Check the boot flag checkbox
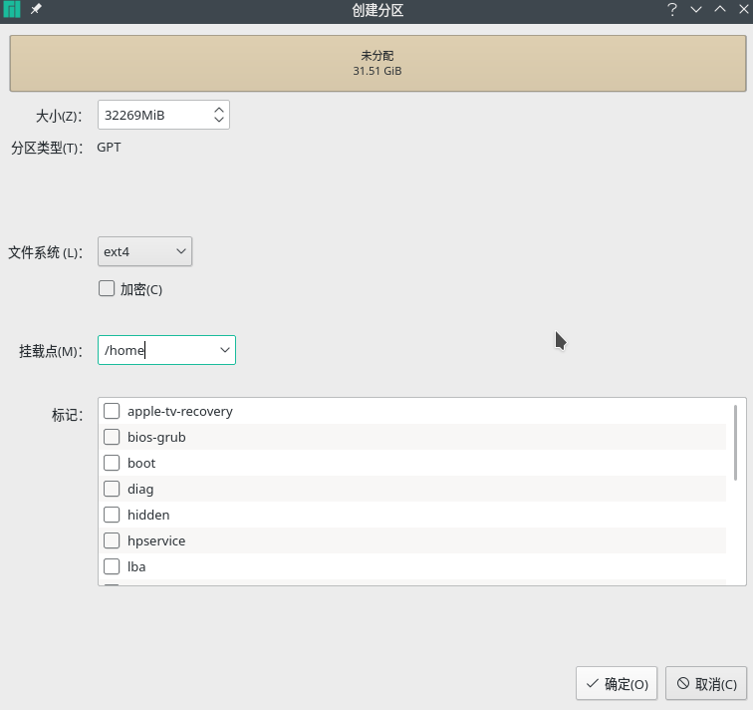This screenshot has width=753, height=710. [112, 463]
